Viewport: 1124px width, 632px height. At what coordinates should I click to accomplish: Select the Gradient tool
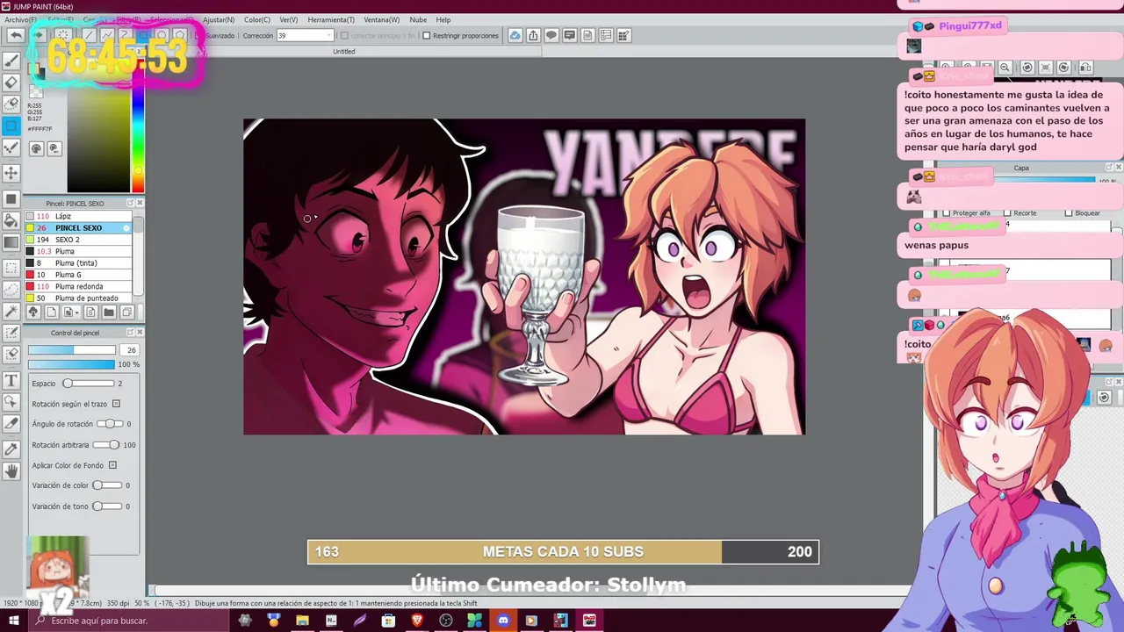coord(11,242)
